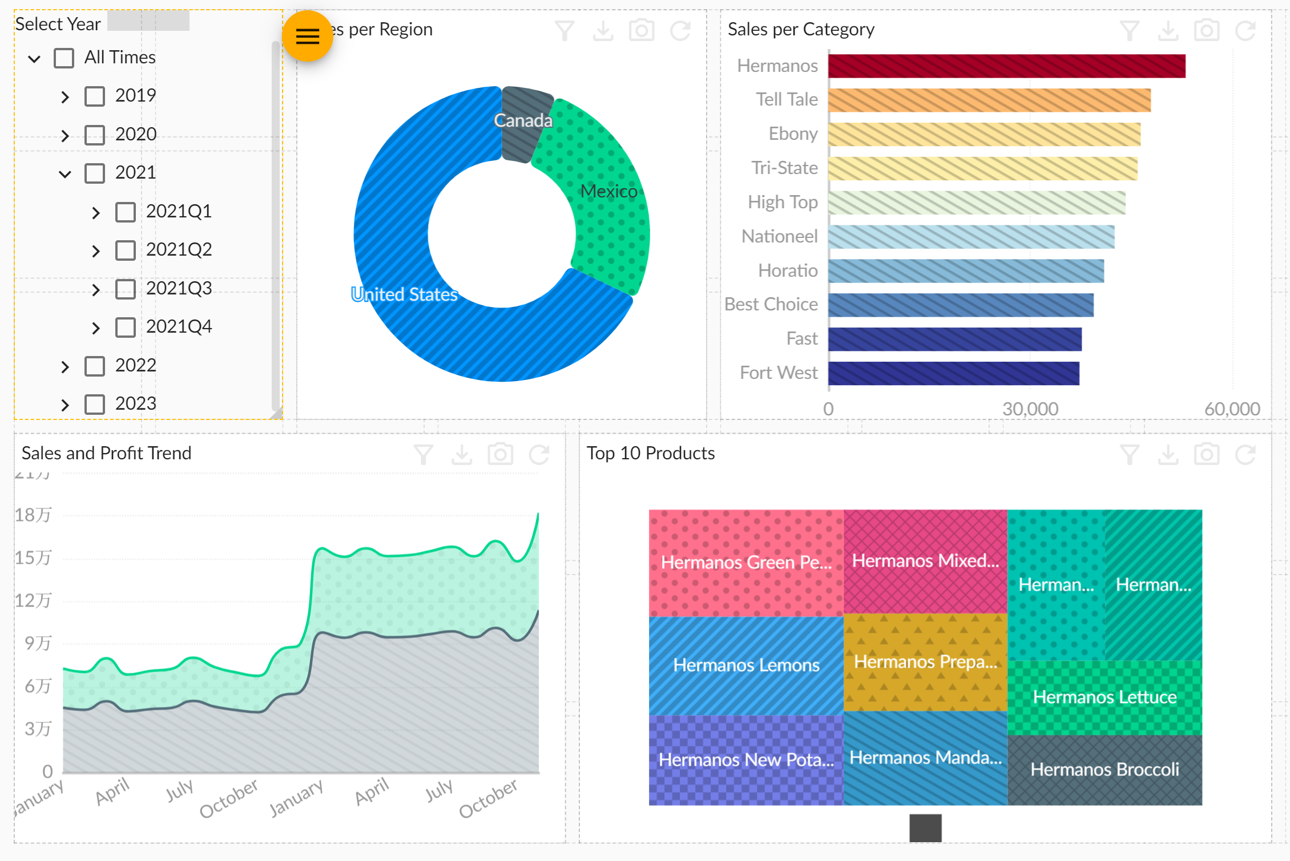Download the Sales per Region chart
The width and height of the screenshot is (1290, 861).
603,30
